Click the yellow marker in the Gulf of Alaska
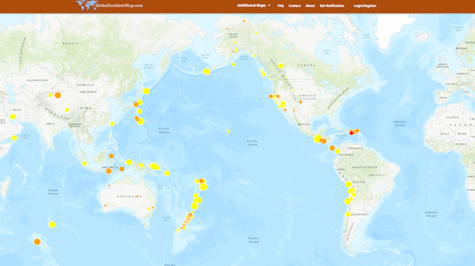This screenshot has width=475, height=266. [x=234, y=64]
